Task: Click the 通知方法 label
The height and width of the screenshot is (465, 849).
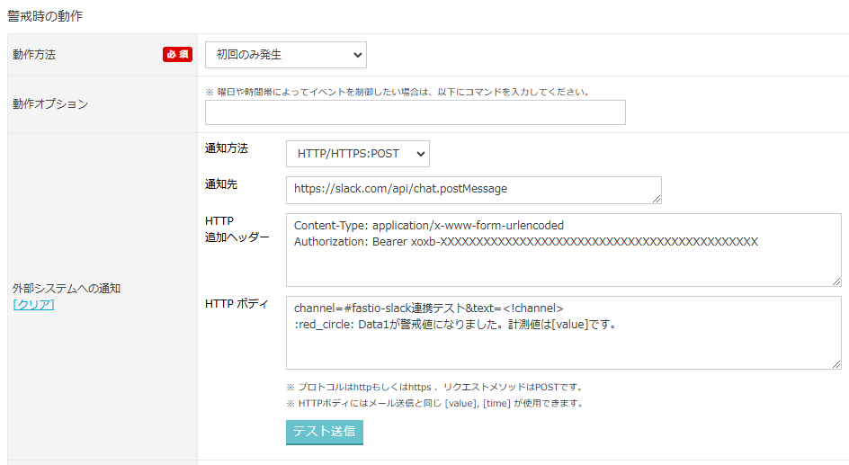Action: tap(227, 148)
